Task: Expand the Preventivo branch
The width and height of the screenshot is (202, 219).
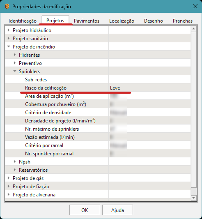Action: [x=15, y=63]
